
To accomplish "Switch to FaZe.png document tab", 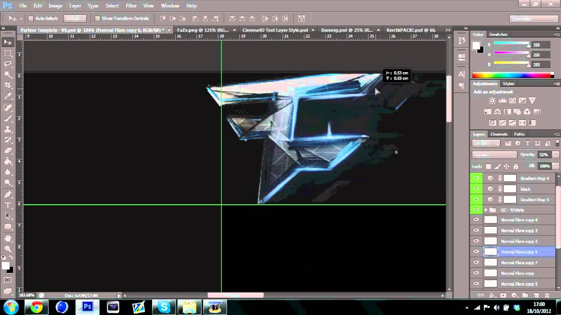I will 202,30.
